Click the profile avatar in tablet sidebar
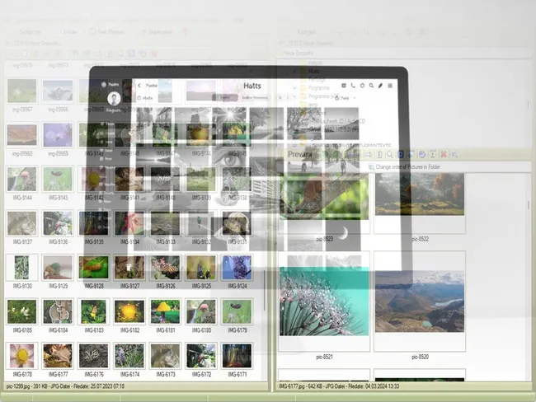 (x=114, y=99)
